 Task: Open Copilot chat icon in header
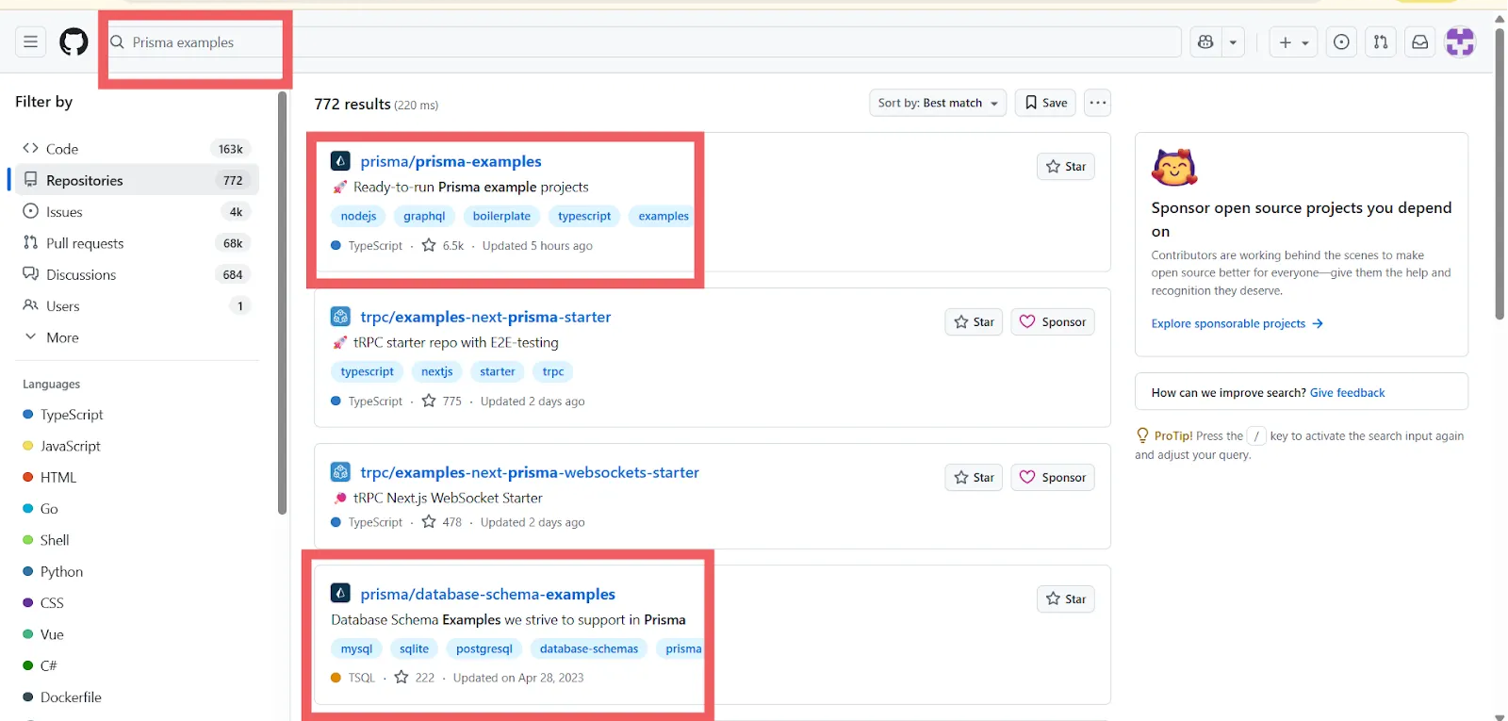click(1205, 41)
